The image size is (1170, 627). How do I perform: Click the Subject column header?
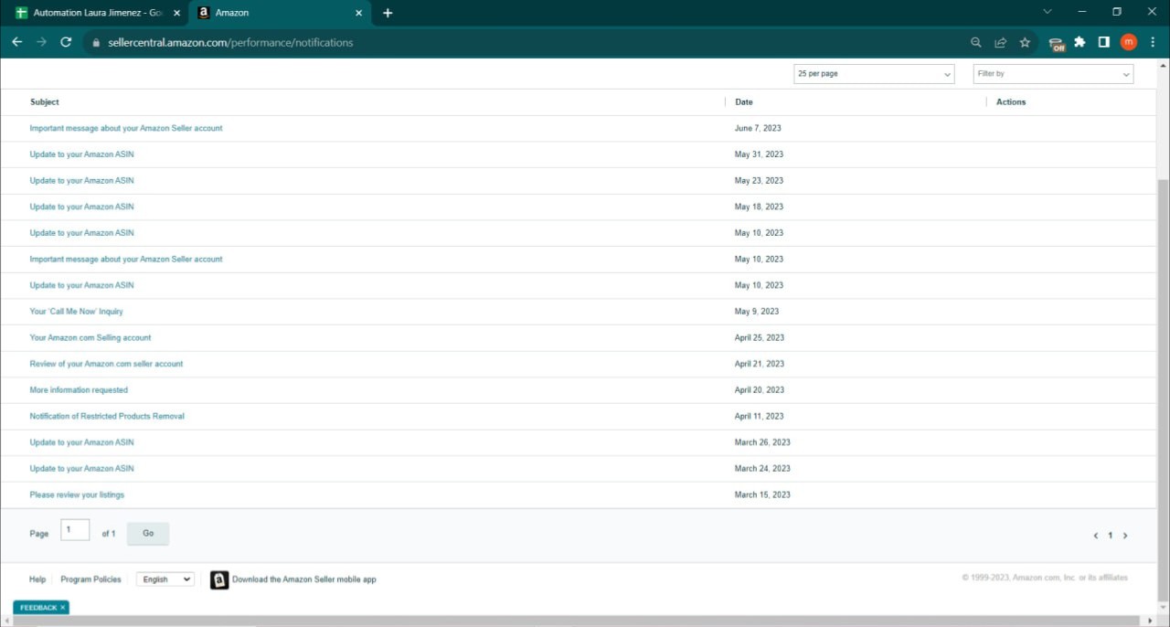(45, 102)
